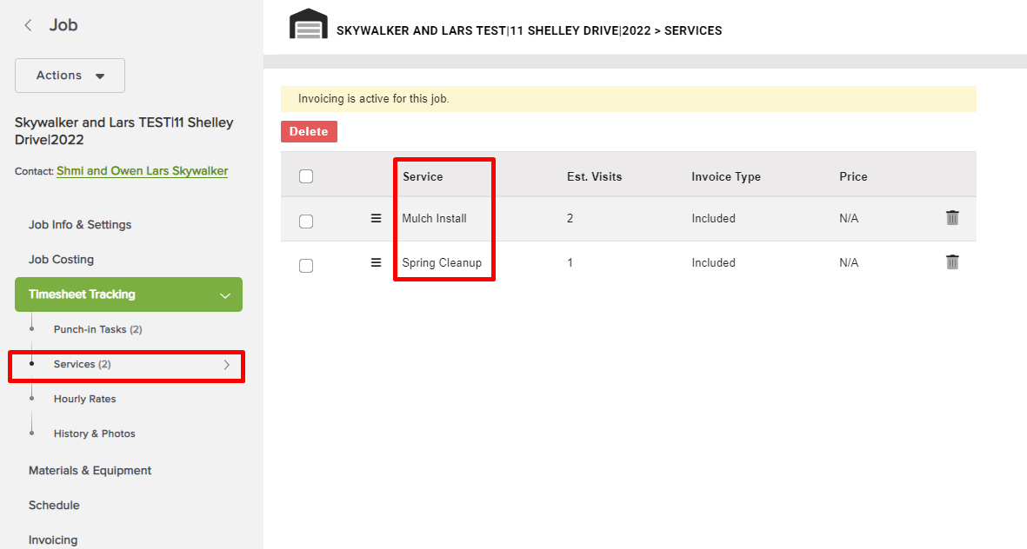The image size is (1027, 549).
Task: Click the chevron next to Services (2)
Action: (227, 365)
